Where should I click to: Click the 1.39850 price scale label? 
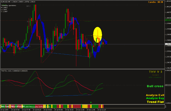point(168,40)
